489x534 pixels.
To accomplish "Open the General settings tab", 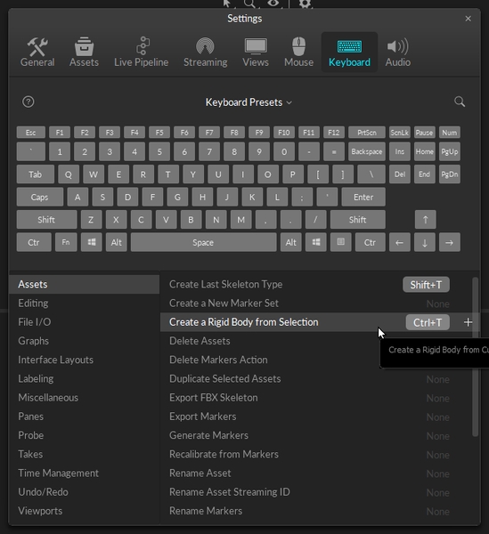I will point(37,53).
